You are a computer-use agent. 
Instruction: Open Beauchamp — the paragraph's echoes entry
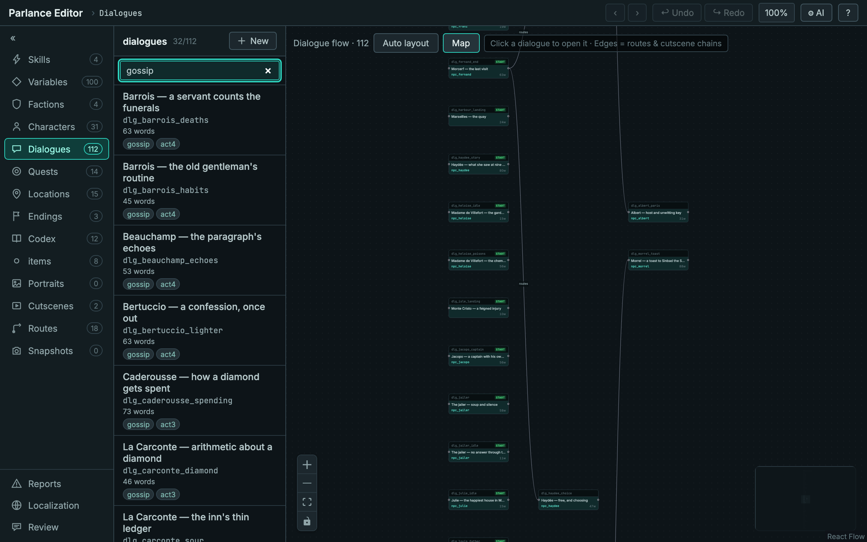click(x=200, y=261)
